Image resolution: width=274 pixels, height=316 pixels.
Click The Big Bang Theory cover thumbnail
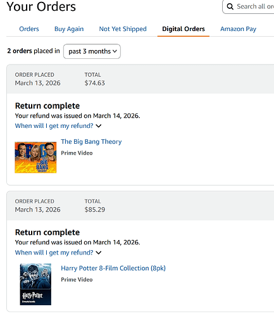35,158
